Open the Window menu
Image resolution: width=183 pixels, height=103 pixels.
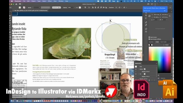tap(61, 1)
